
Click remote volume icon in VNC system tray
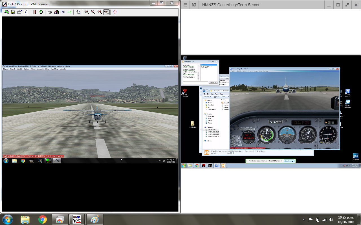160,161
